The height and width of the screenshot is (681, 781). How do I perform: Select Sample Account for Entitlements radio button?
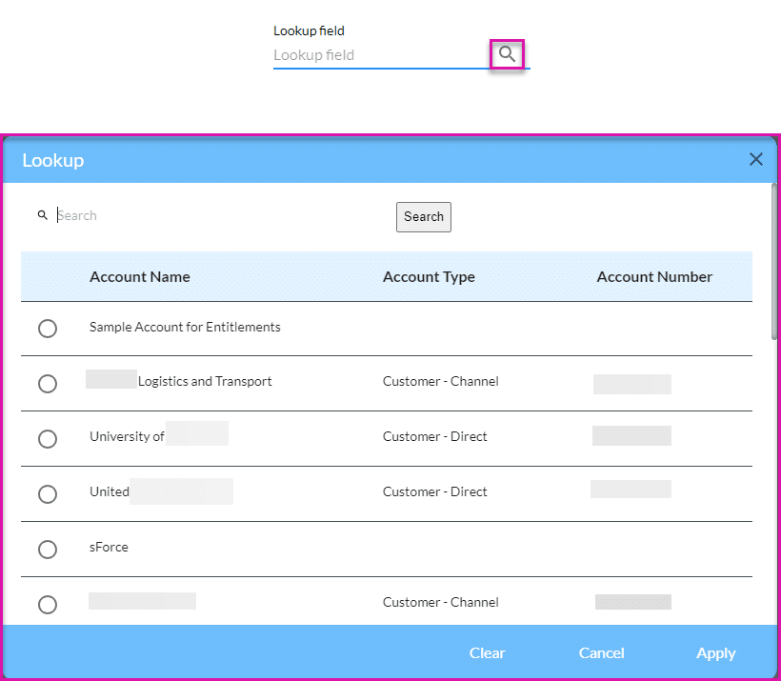click(48, 329)
